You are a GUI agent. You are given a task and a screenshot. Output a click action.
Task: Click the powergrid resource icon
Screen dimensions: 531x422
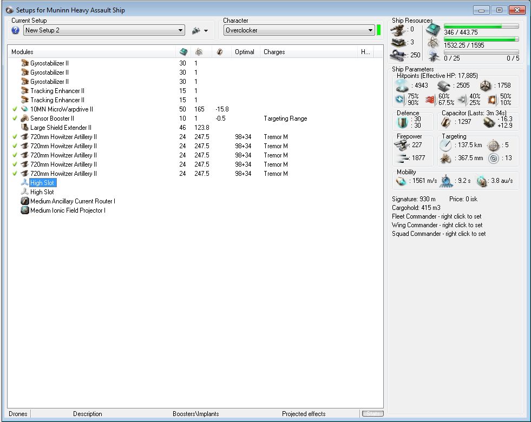tap(433, 43)
